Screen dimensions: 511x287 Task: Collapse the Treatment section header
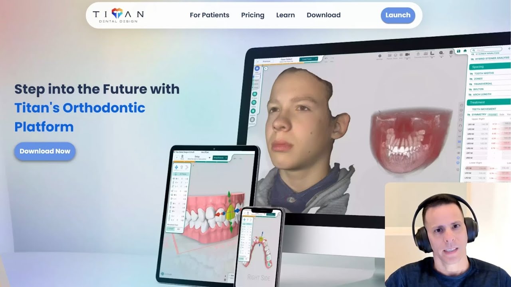(489, 102)
